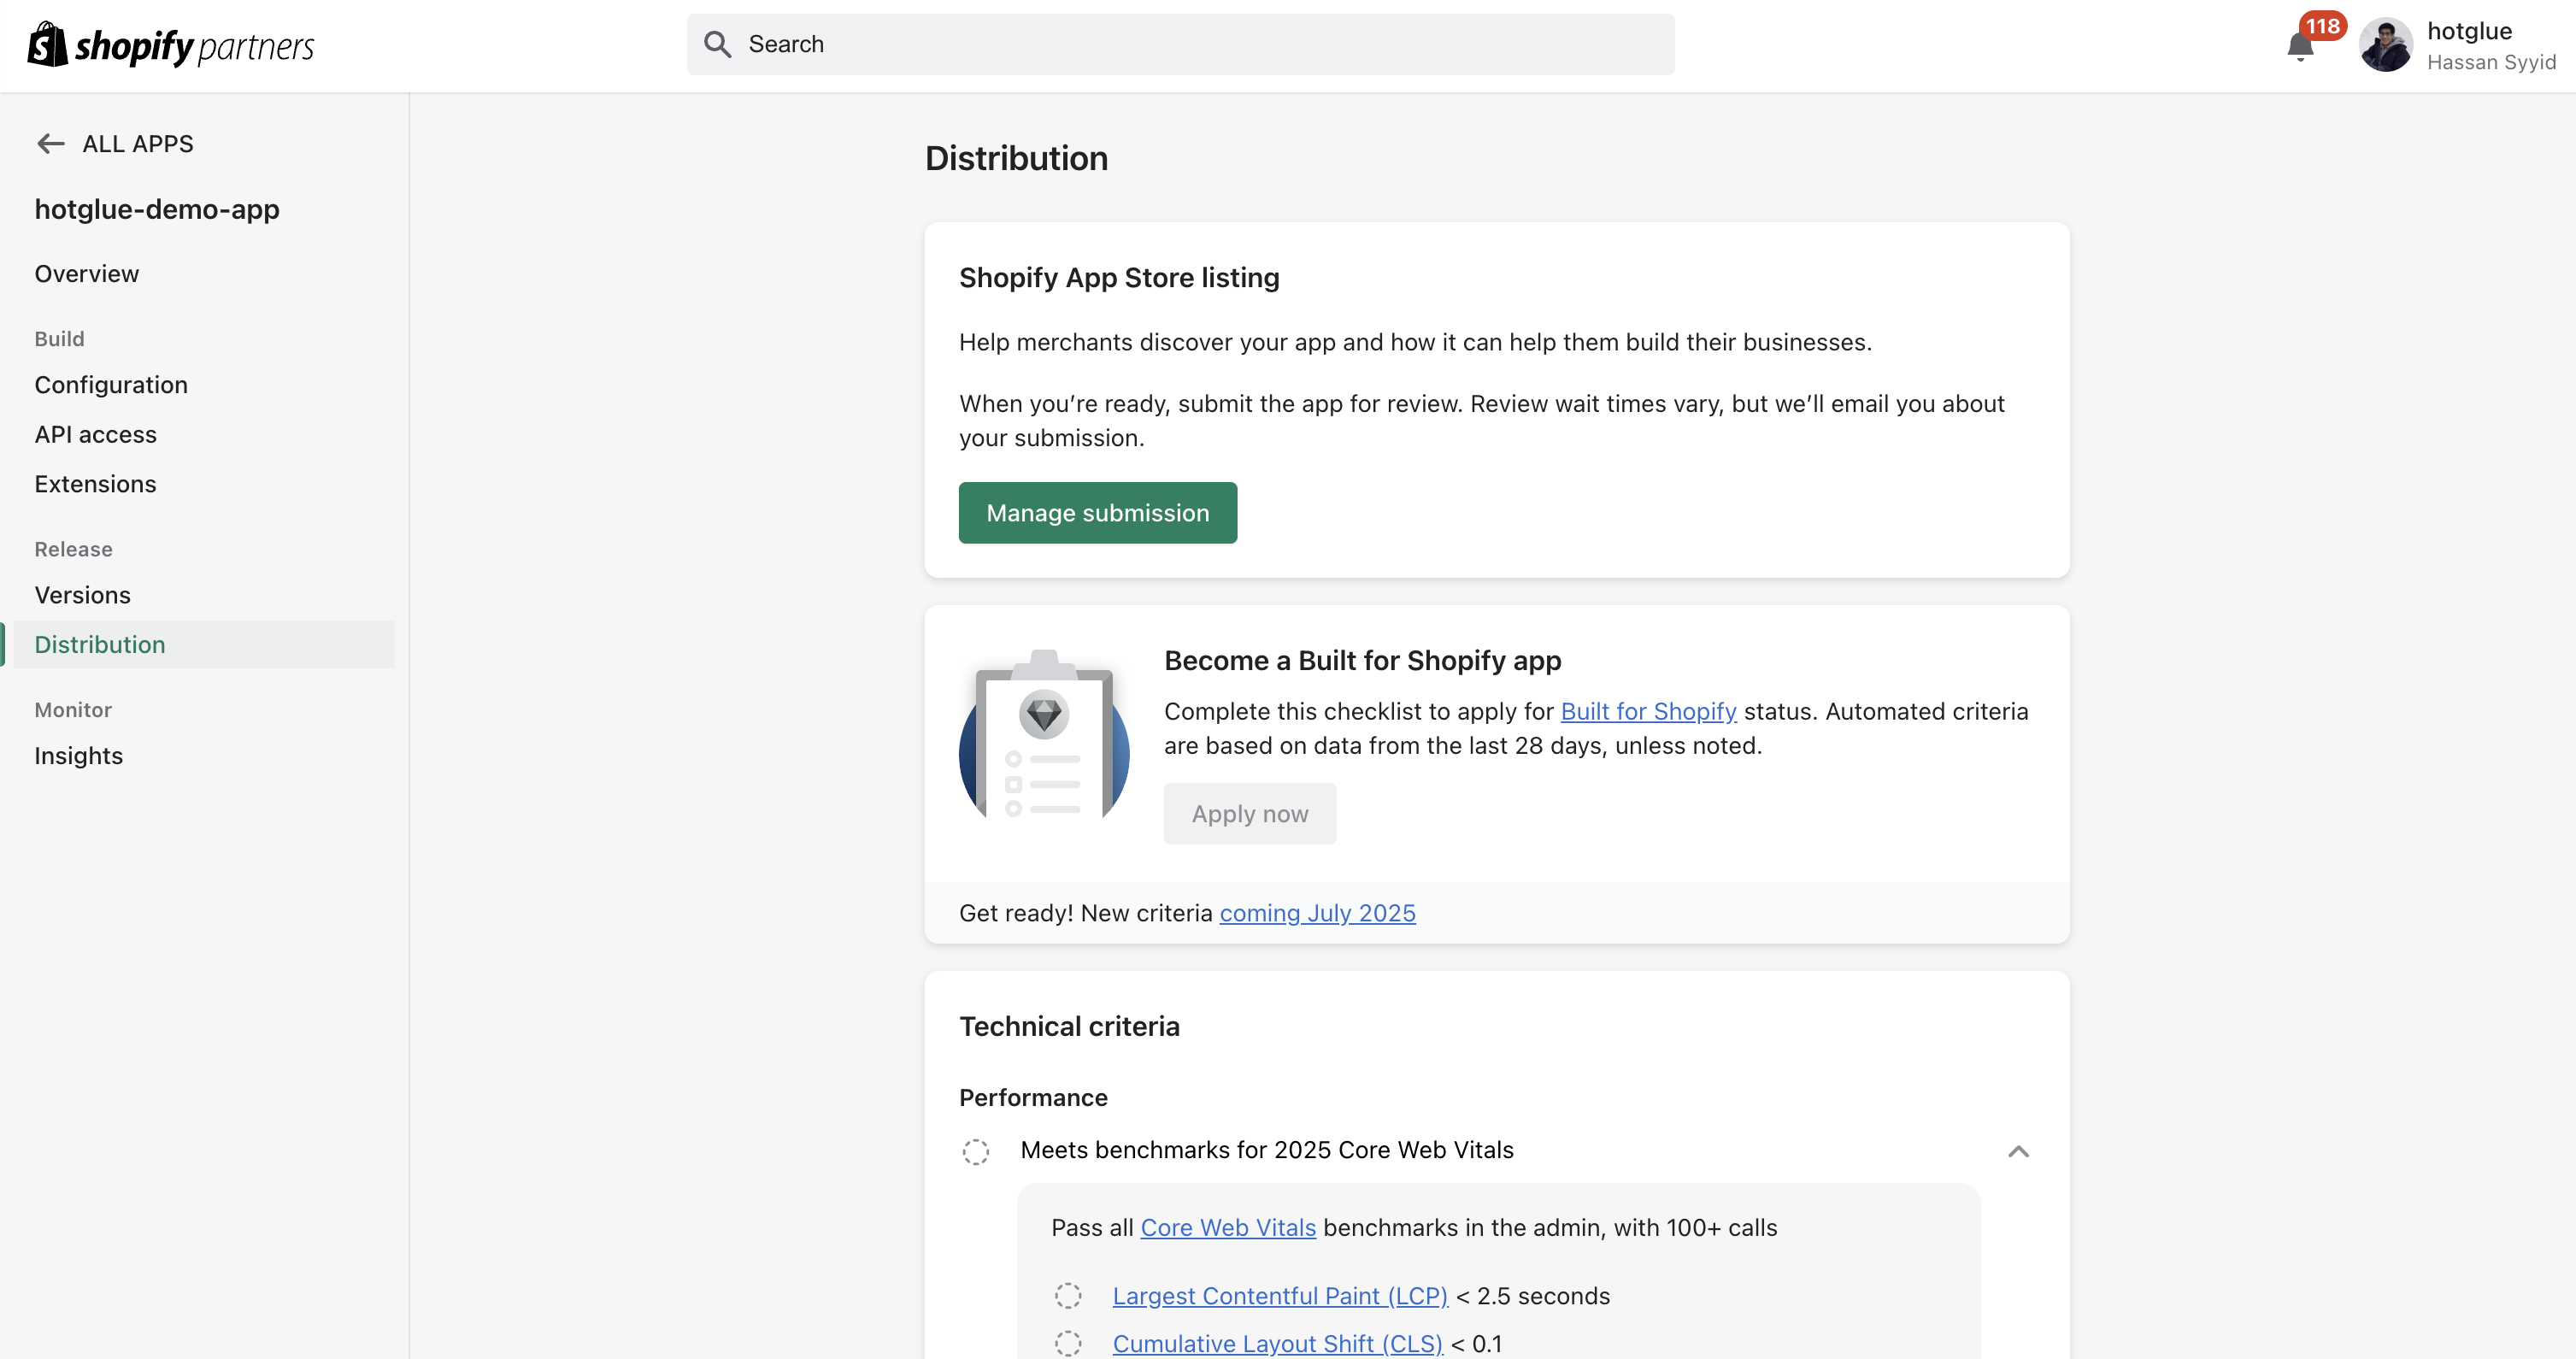Open the coming July 2025 link
This screenshot has width=2576, height=1359.
coord(1317,913)
